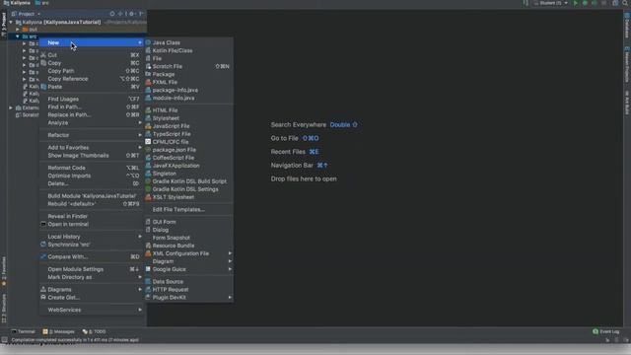631x355 pixels.
Task: Click the module-info.java icon
Action: [148, 98]
